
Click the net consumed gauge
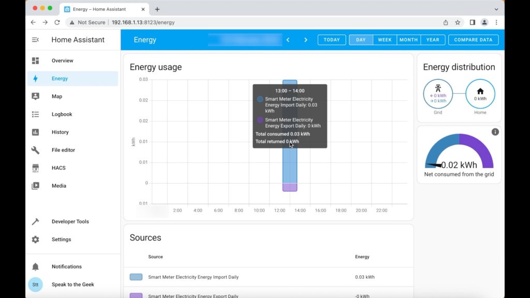[x=459, y=151]
